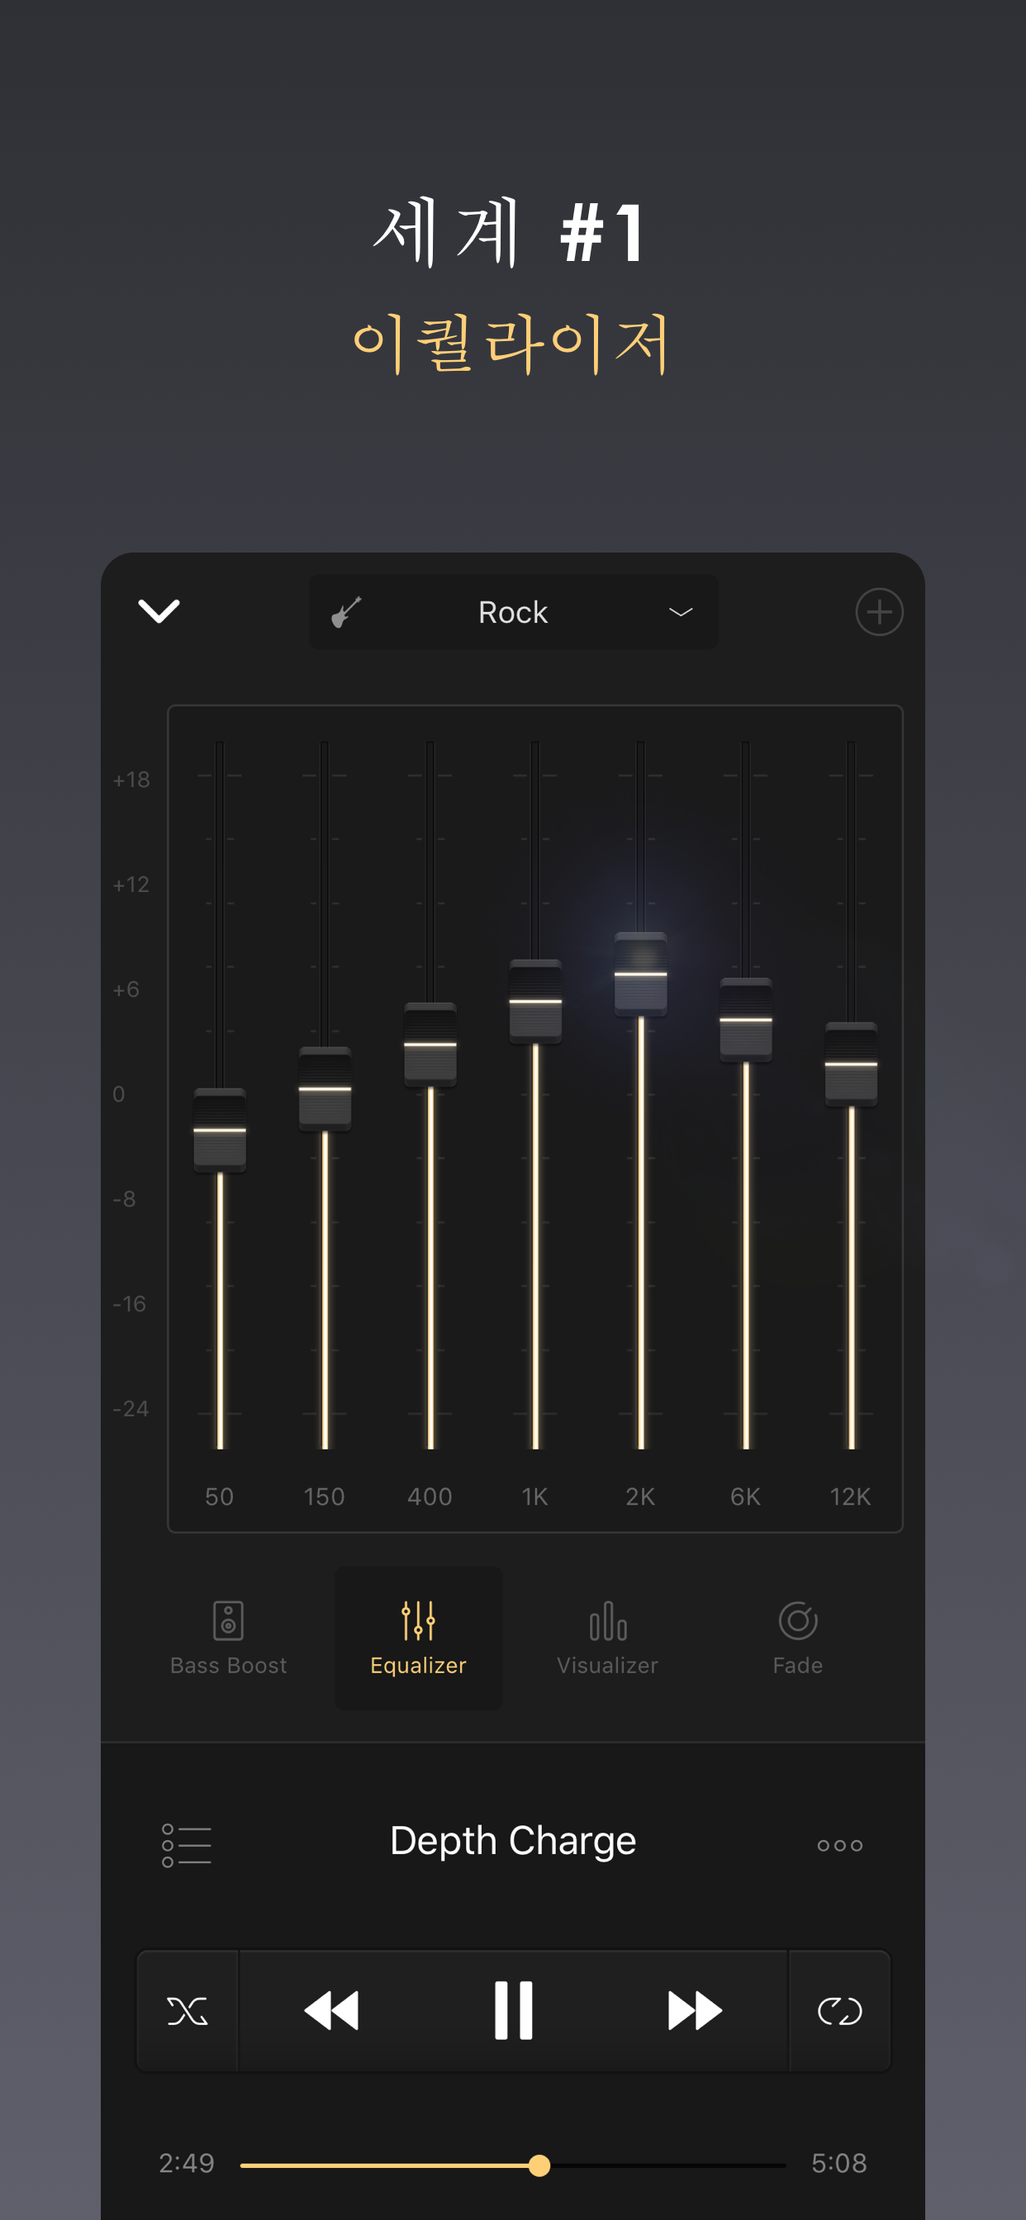Click the 0 gain scale label
The image size is (1026, 2220).
point(119,1094)
